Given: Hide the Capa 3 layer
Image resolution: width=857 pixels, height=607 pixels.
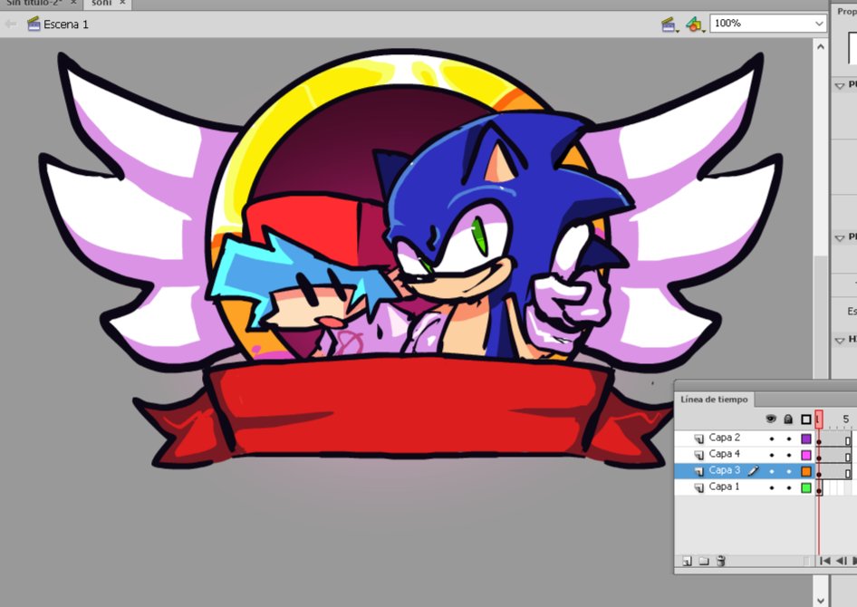Looking at the screenshot, I should (x=772, y=471).
